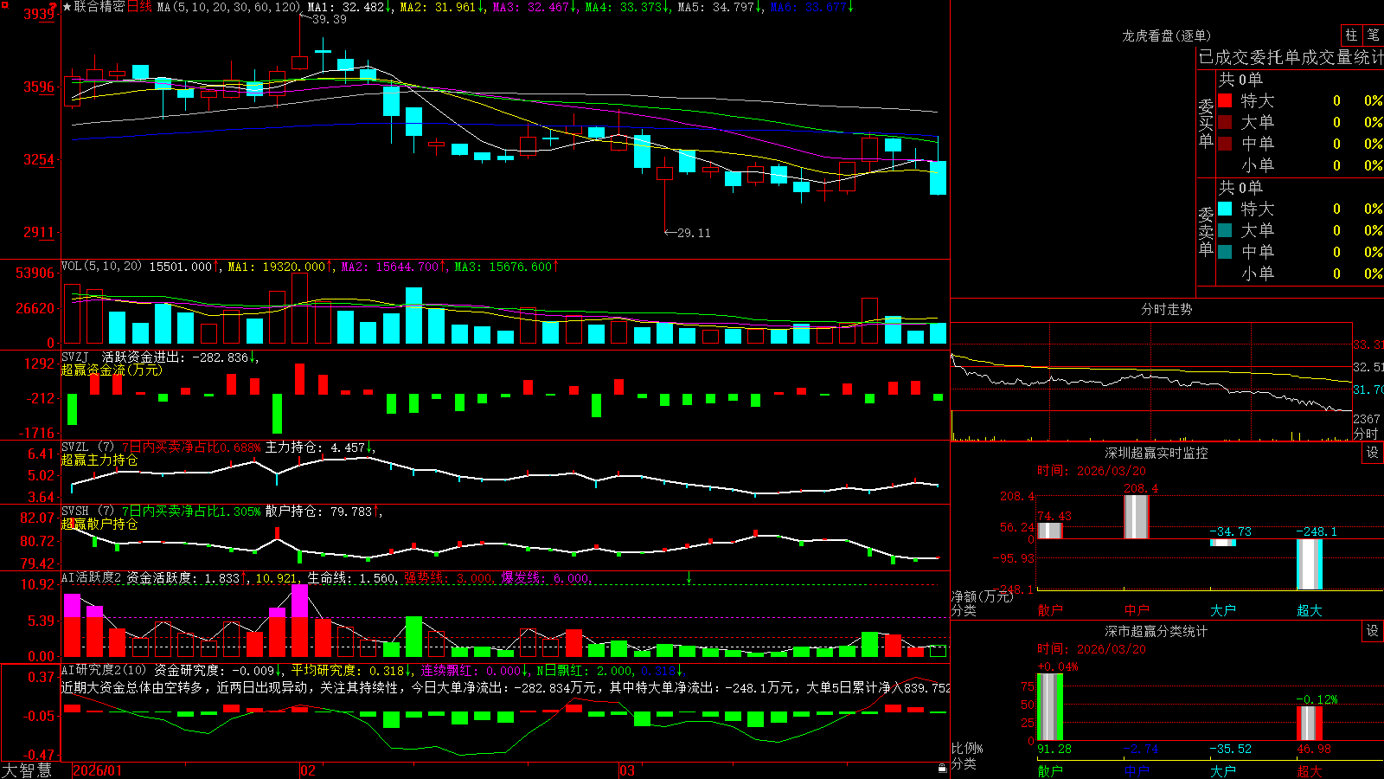Click the 超赢资金流(万元) yellow label
1384x779 pixels.
pos(112,370)
